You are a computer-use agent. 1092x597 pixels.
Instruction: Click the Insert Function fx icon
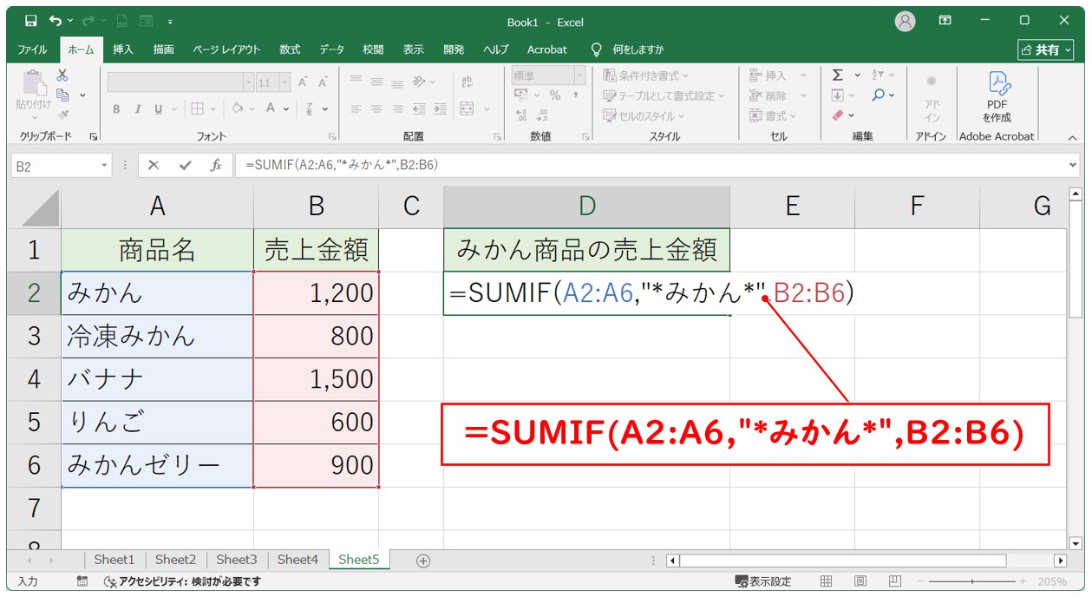tap(216, 165)
